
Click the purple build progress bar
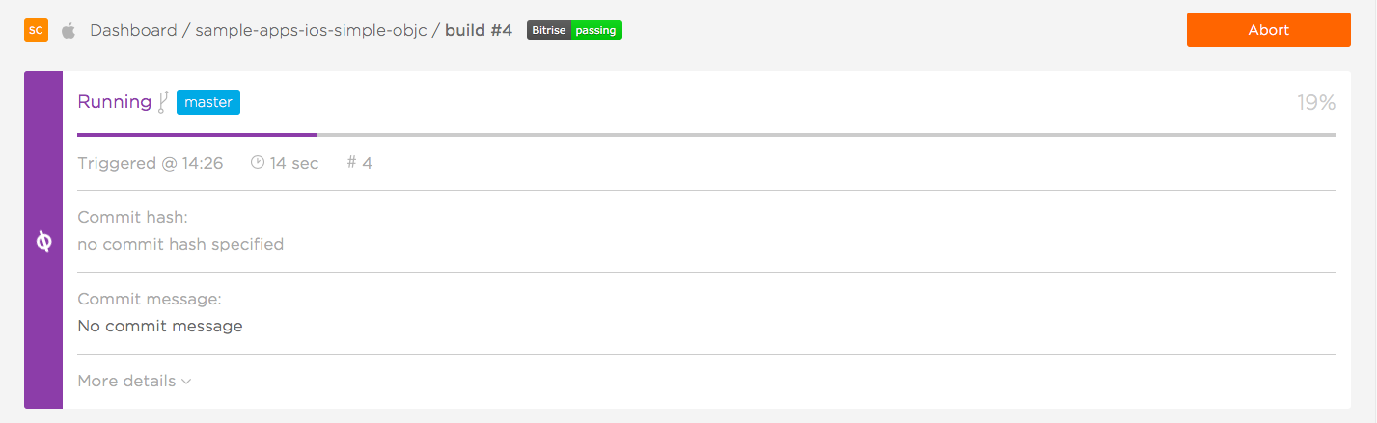click(x=197, y=135)
